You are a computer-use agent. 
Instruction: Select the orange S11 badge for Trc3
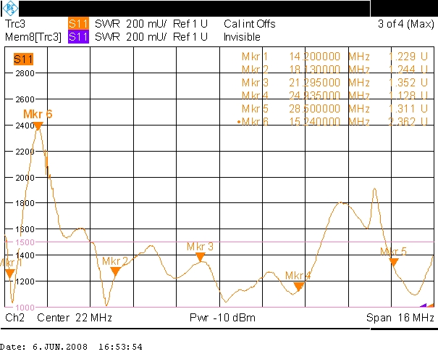tap(77, 24)
